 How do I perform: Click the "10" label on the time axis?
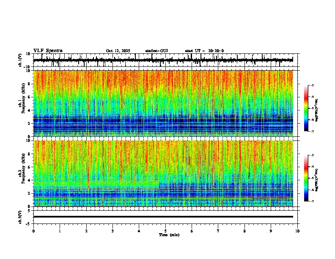297,231
